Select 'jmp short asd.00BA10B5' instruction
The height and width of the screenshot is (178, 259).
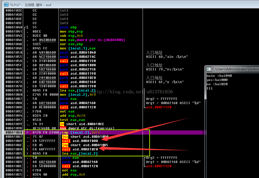tap(85, 145)
